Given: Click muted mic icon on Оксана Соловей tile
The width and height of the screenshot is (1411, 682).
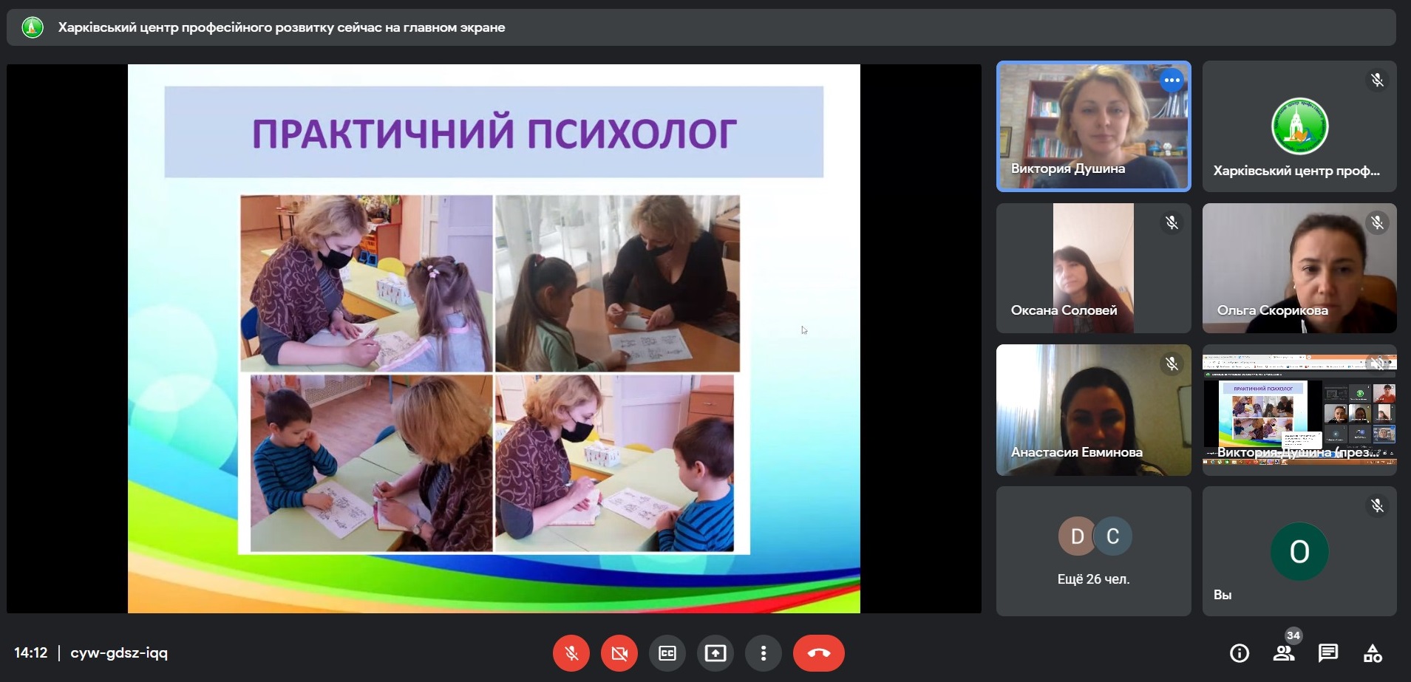Looking at the screenshot, I should tap(1172, 222).
